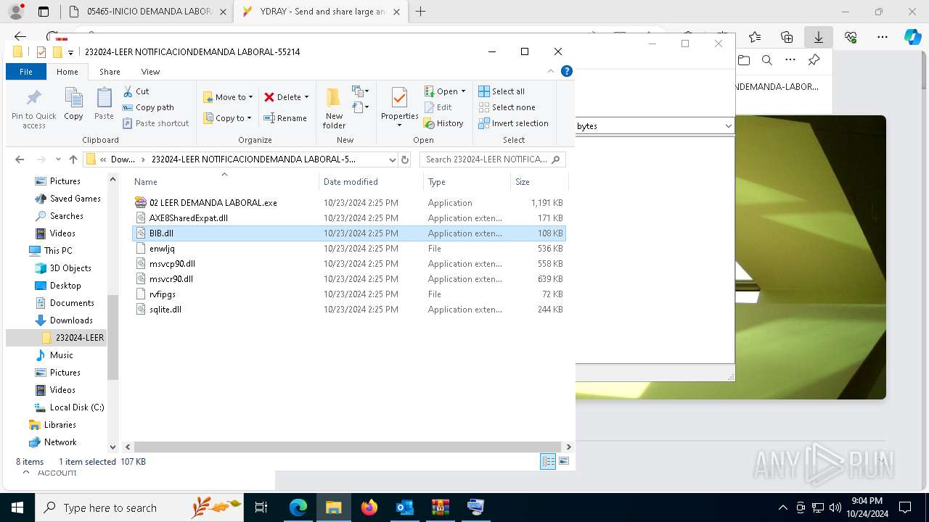929x522 pixels.
Task: Select msvcp90.dll file
Action: pos(172,264)
